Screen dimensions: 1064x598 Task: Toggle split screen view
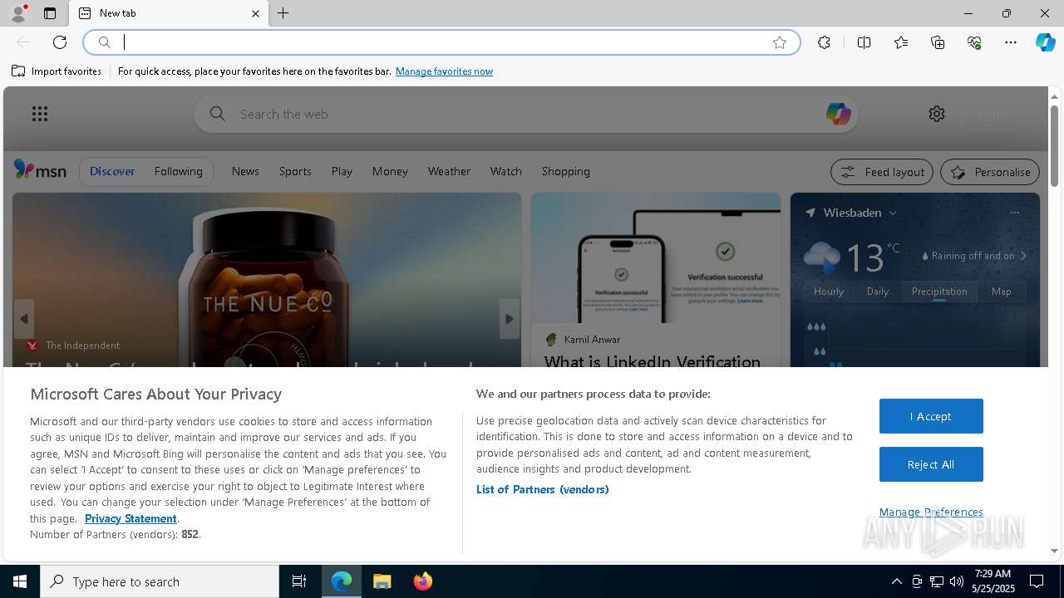(864, 42)
